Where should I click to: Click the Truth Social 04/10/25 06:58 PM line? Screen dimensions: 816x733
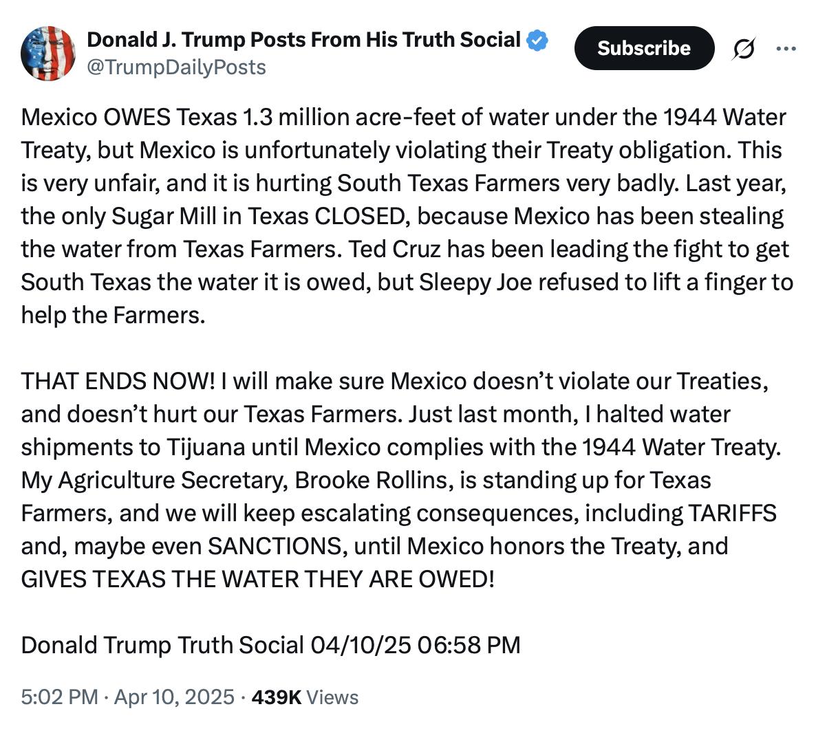(x=270, y=645)
